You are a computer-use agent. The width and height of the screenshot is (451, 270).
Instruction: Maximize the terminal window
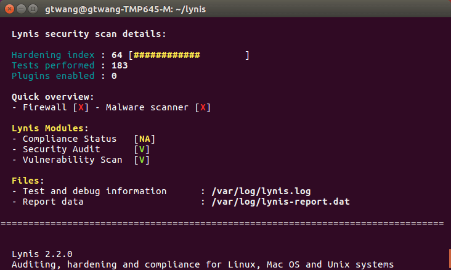33,9
